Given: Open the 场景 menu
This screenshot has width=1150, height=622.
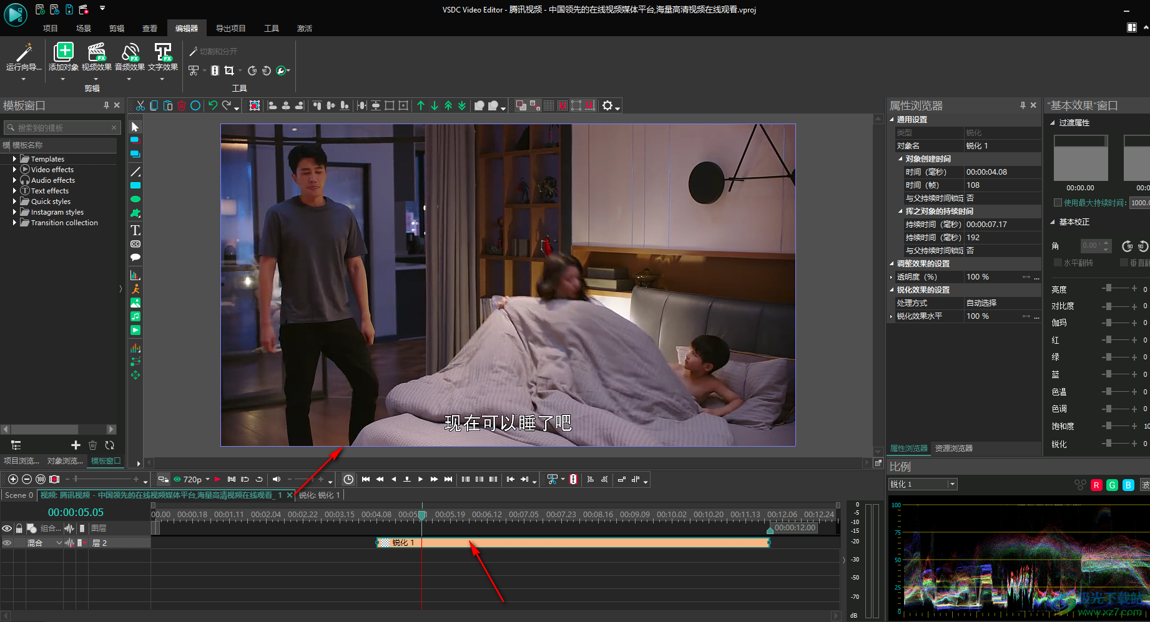Looking at the screenshot, I should pos(84,28).
